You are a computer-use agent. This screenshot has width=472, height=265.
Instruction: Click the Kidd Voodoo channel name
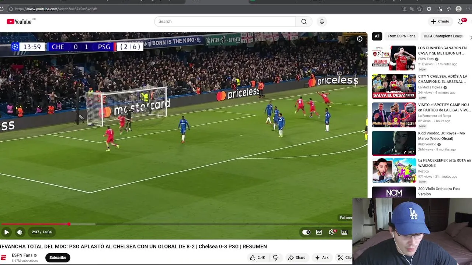(x=427, y=144)
